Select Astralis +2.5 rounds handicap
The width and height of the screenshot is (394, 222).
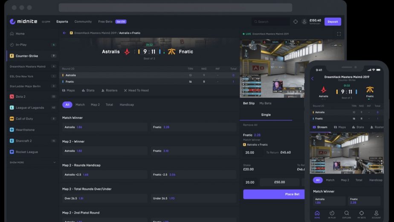105,175
